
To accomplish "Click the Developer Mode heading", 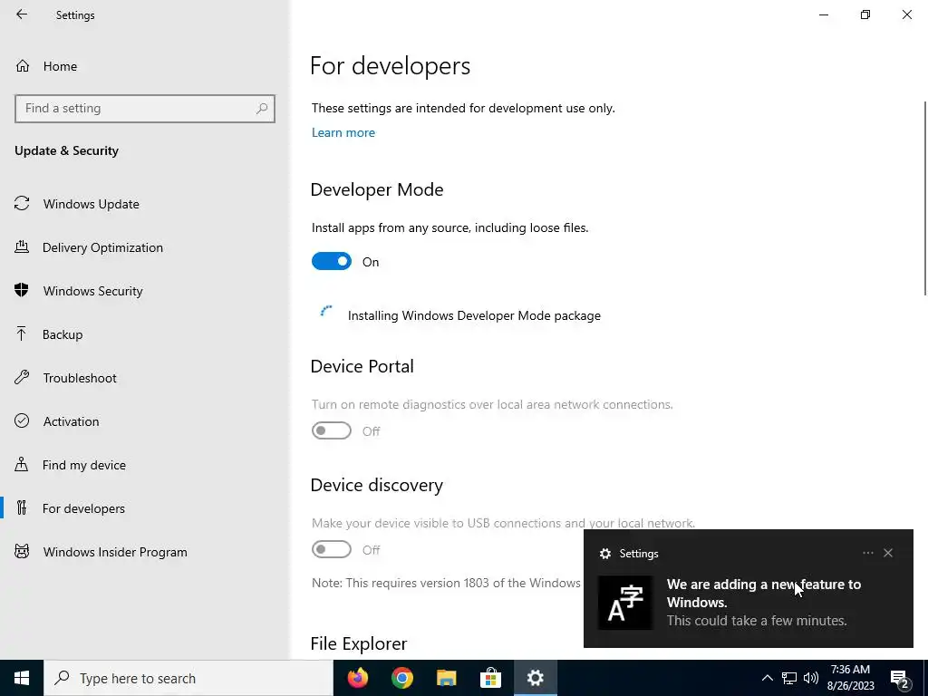I will pos(377,189).
